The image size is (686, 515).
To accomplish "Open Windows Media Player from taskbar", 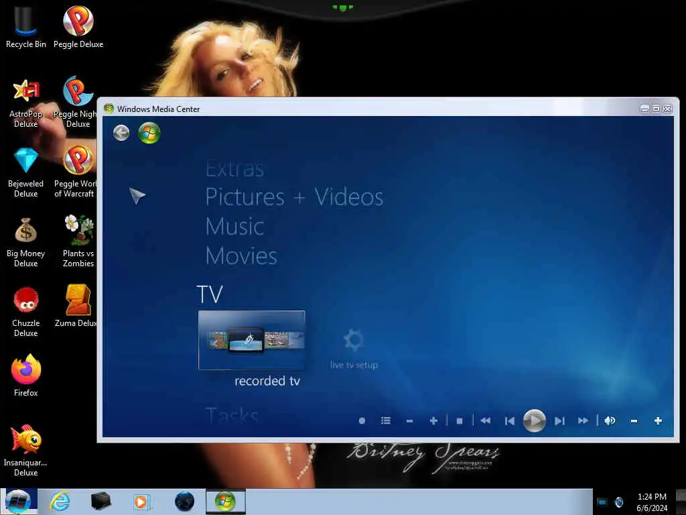I will point(142,502).
